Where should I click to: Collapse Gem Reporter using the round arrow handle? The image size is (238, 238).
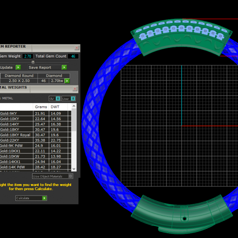[x=33, y=62]
